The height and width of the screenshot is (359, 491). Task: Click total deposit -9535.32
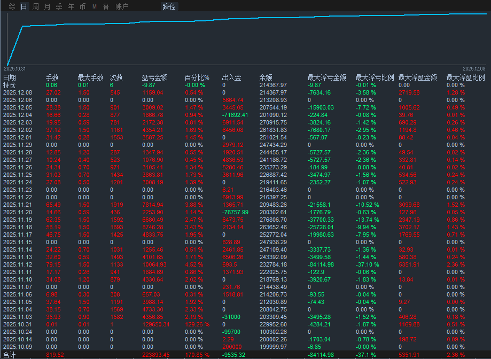point(233,355)
